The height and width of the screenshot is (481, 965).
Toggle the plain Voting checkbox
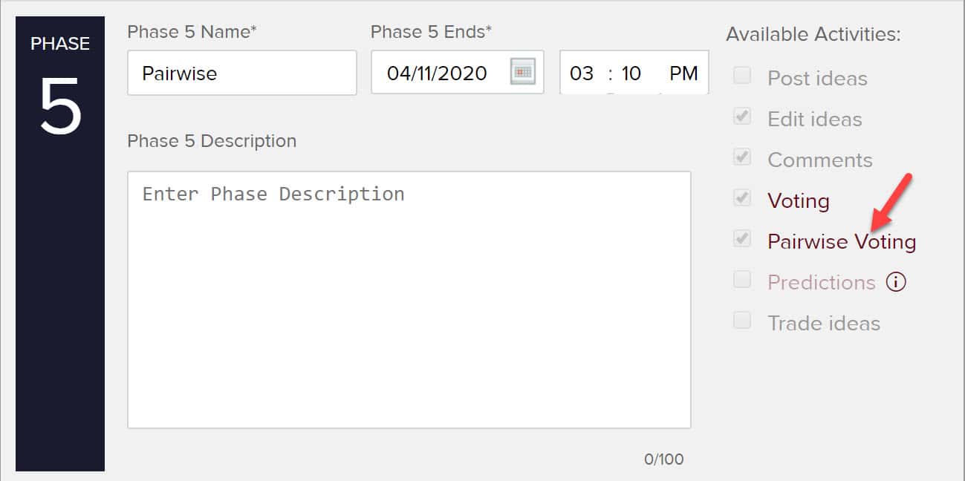coord(742,198)
